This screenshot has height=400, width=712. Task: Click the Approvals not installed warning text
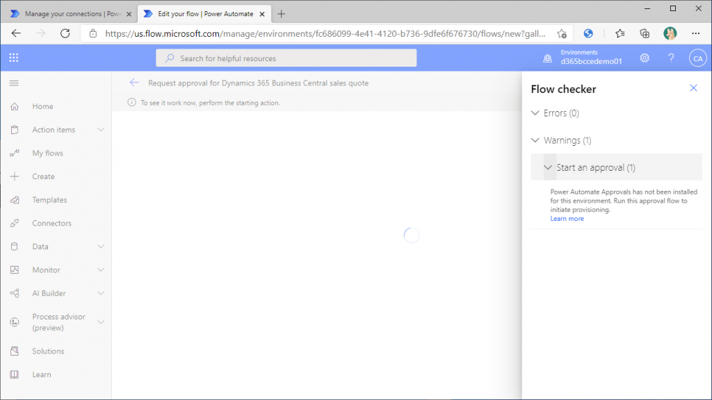[624, 201]
